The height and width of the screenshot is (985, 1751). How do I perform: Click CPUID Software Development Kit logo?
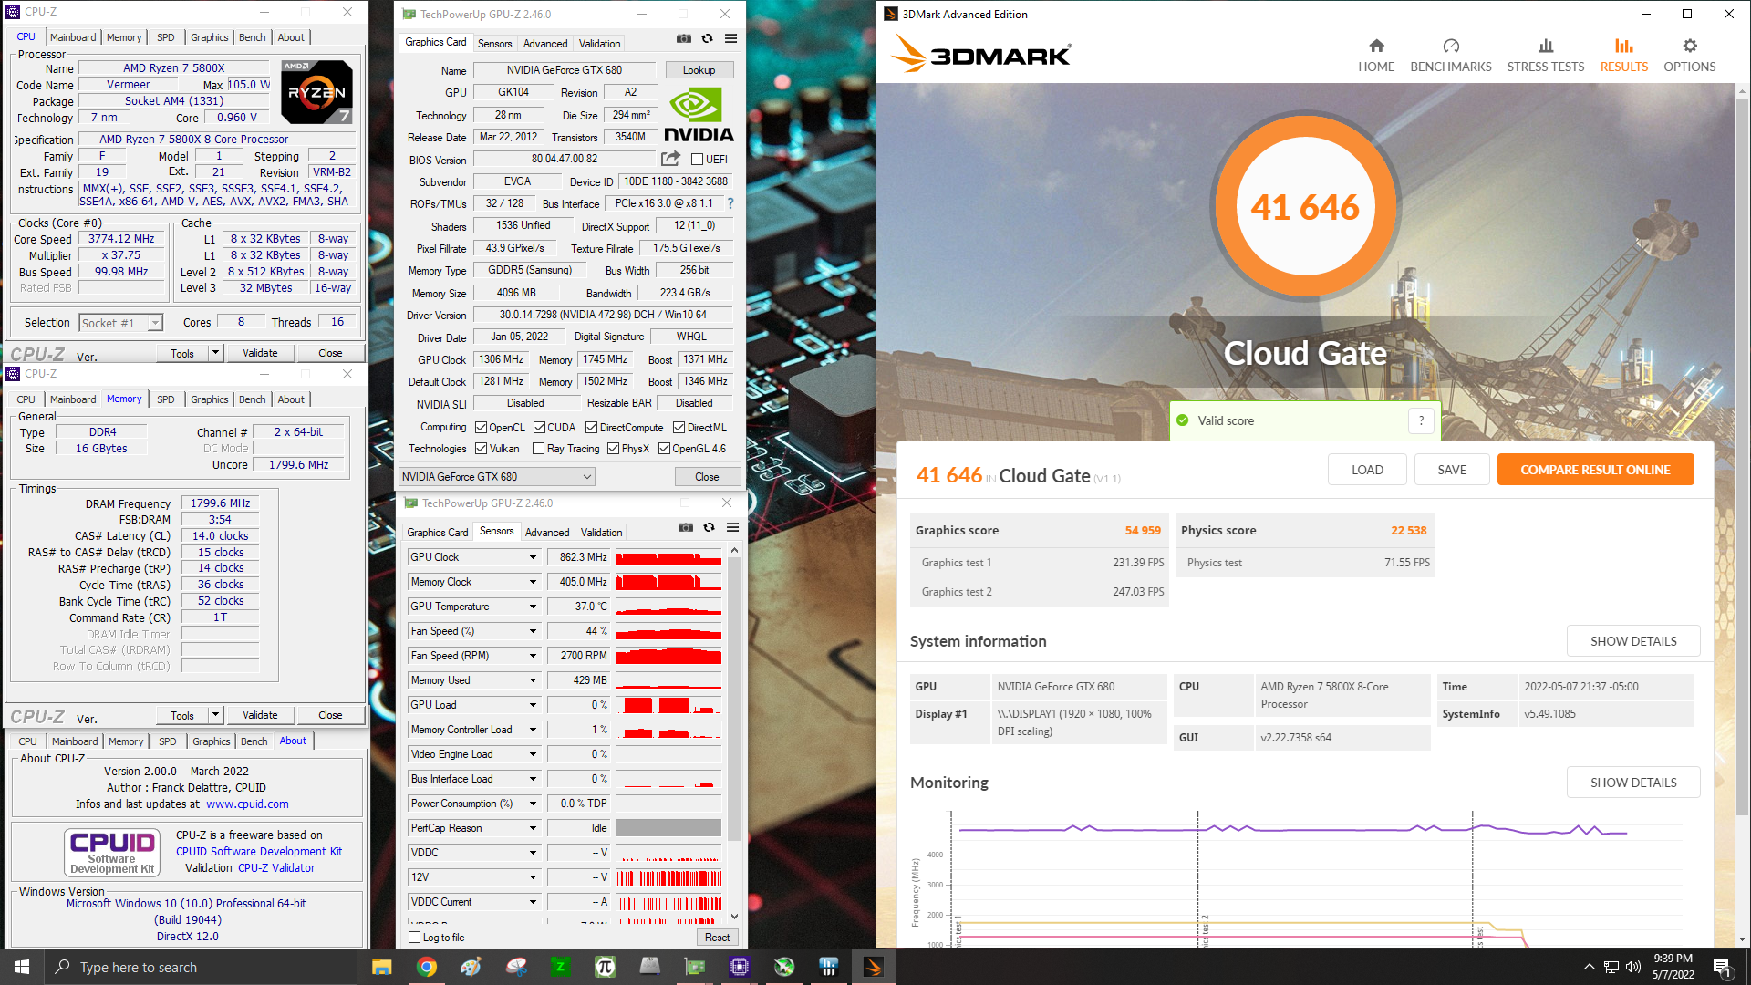click(x=112, y=851)
